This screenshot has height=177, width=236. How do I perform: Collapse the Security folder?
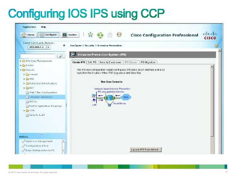[x=21, y=70]
